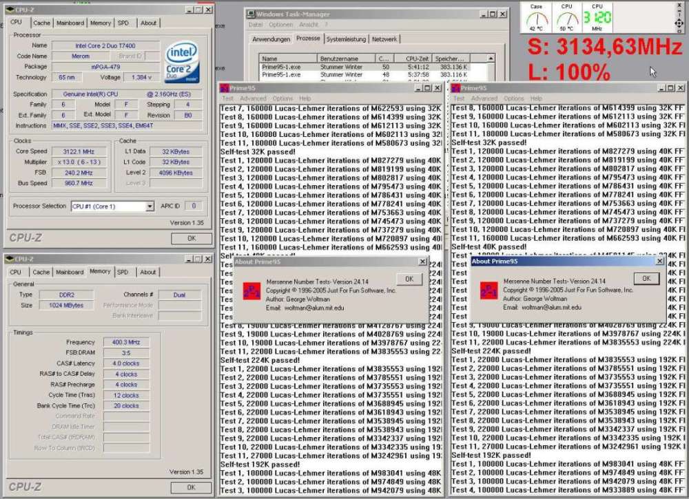Click the CPU temperature gauge showing 50 °C
The width and height of the screenshot is (689, 499).
[567, 18]
